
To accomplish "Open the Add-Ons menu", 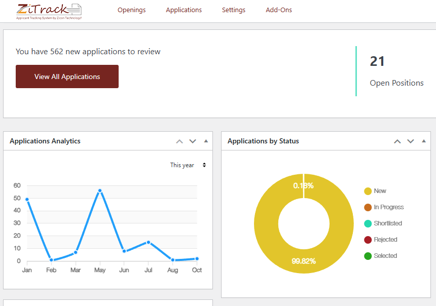I will click(x=279, y=10).
